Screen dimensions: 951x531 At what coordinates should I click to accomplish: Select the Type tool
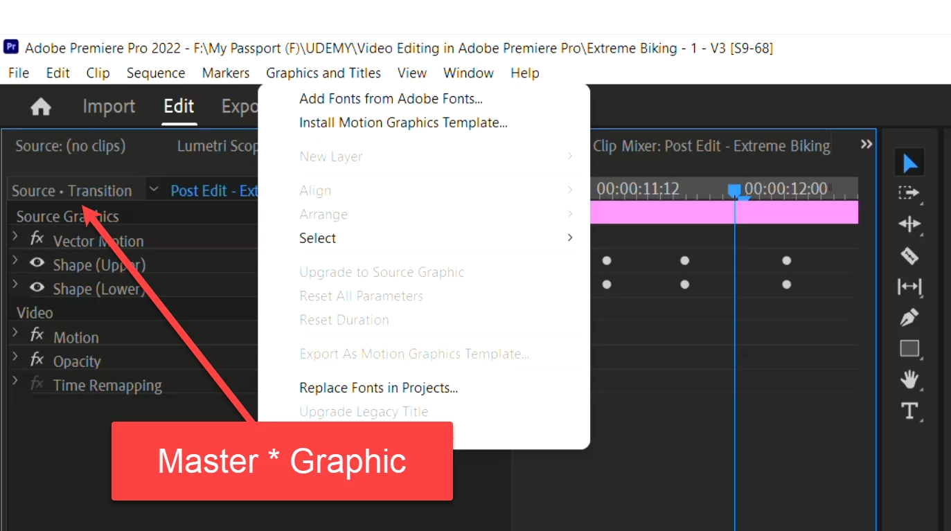pos(909,411)
